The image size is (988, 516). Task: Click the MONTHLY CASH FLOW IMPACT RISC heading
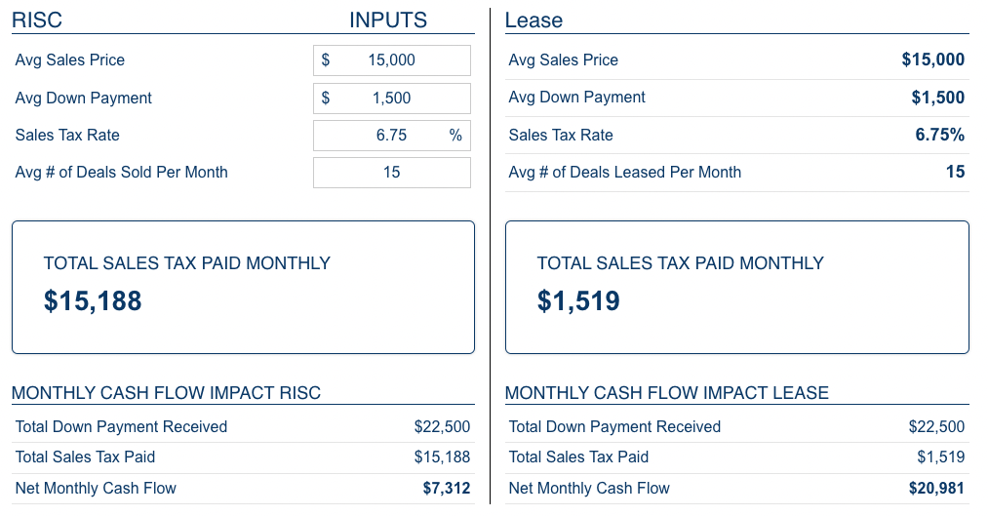(167, 393)
